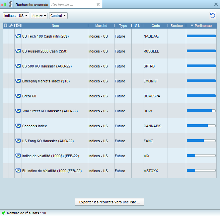220x216 pixels.
Task: Open chart icon for US Russell 2000 Cash
Action: click(x=18, y=51)
